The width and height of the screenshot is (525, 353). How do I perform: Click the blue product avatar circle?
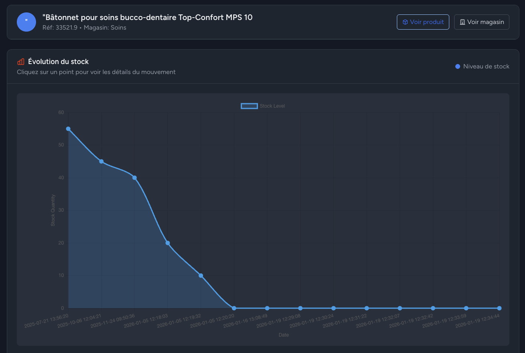(x=26, y=22)
